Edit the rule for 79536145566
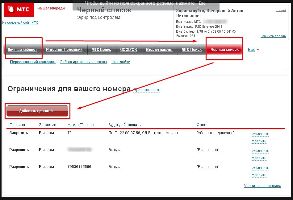 pos(260,168)
